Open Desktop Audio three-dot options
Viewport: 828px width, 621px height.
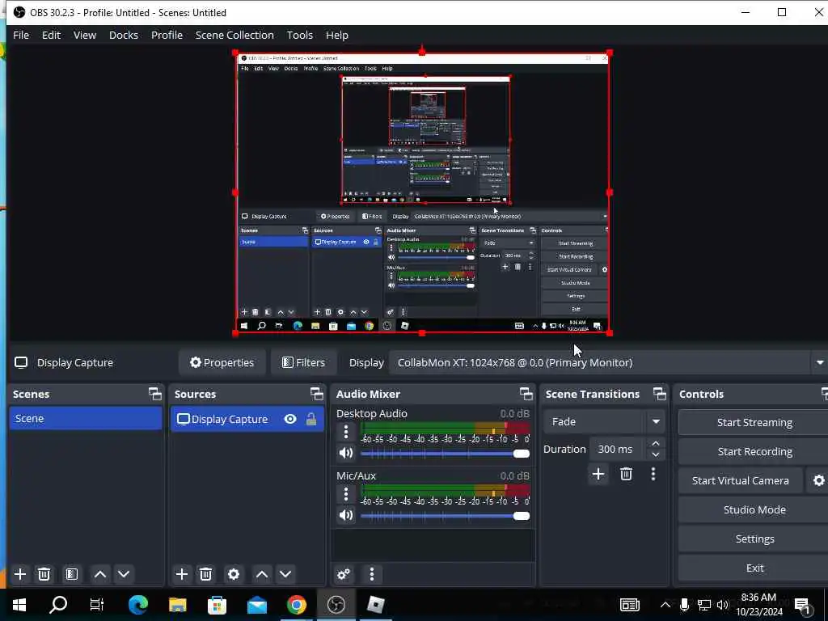coord(346,432)
